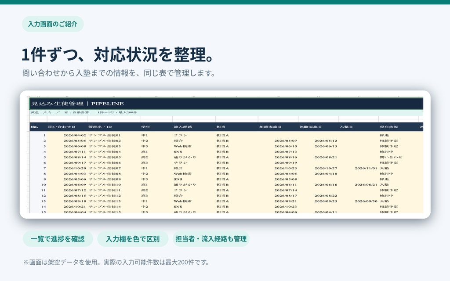Click the 通りがかり cell in the サンプル生徒10 row
This screenshot has height=281, width=450.
(x=185, y=185)
